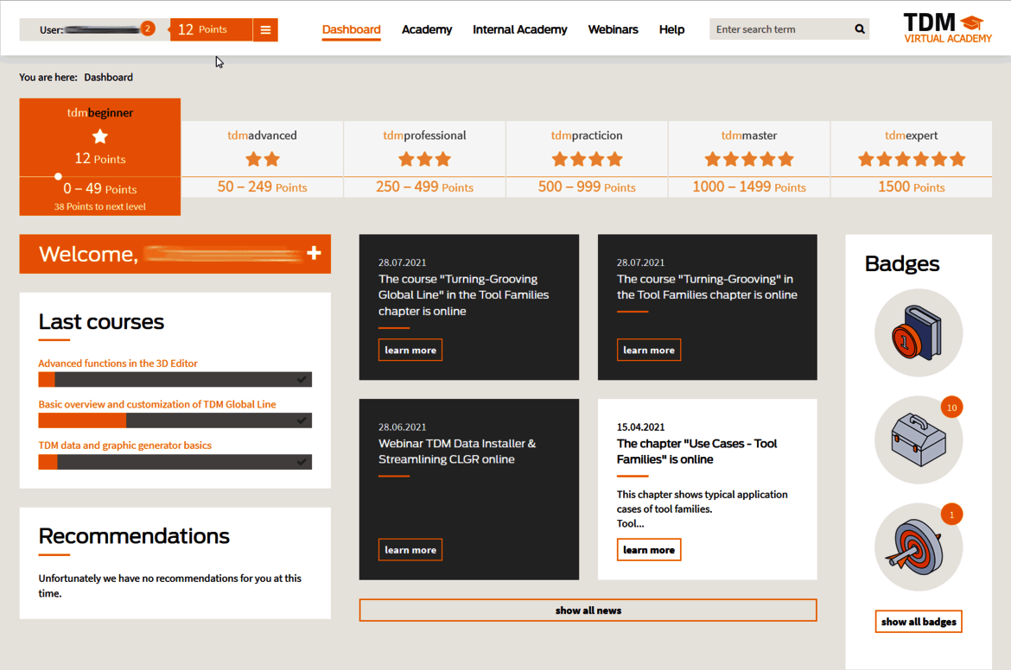Select the tdmpracticion level tile
This screenshot has width=1011, height=670.
[587, 159]
